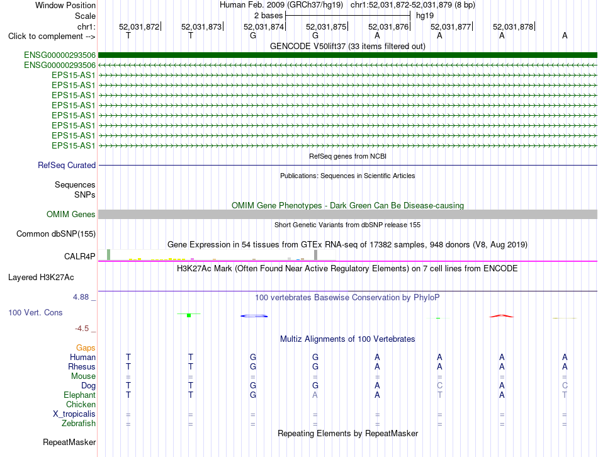Click the gray A in the Elephant row
Viewport: 598px width, 457px height.
(315, 395)
